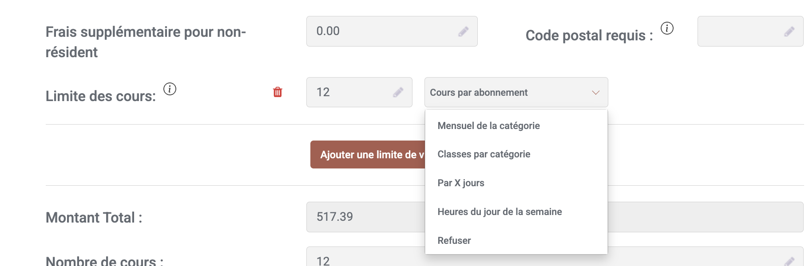The height and width of the screenshot is (266, 809).
Task: Click the pencil icon in the limit value field
Action: [398, 92]
